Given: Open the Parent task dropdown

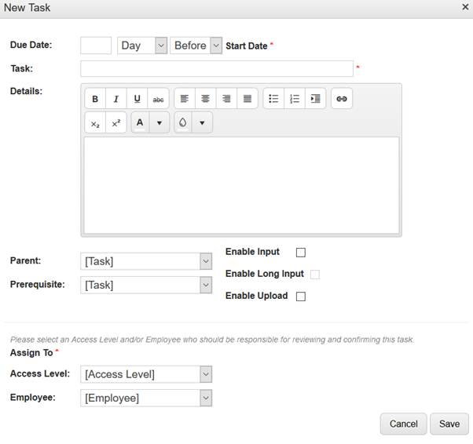Looking at the screenshot, I should [146, 261].
